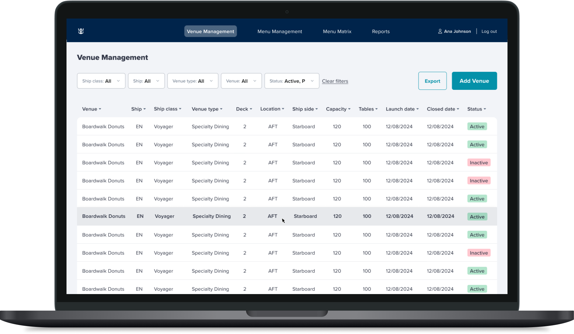The width and height of the screenshot is (574, 334).
Task: Sort by the Tables column arrow
Action: click(x=376, y=109)
